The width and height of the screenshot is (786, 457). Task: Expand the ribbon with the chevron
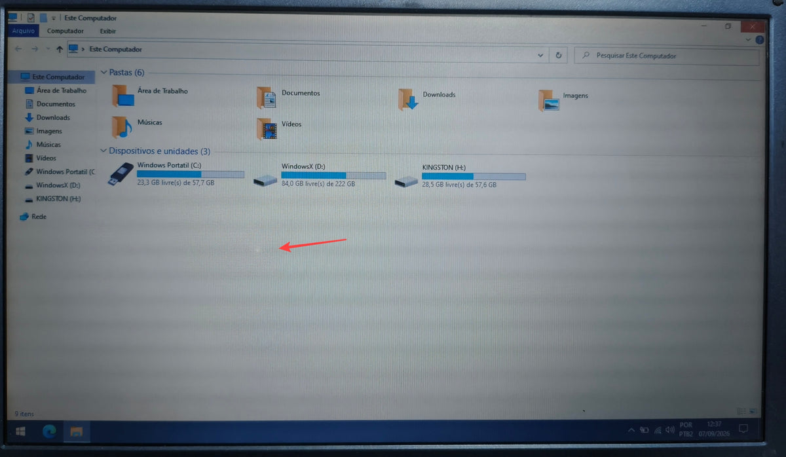pos(749,41)
